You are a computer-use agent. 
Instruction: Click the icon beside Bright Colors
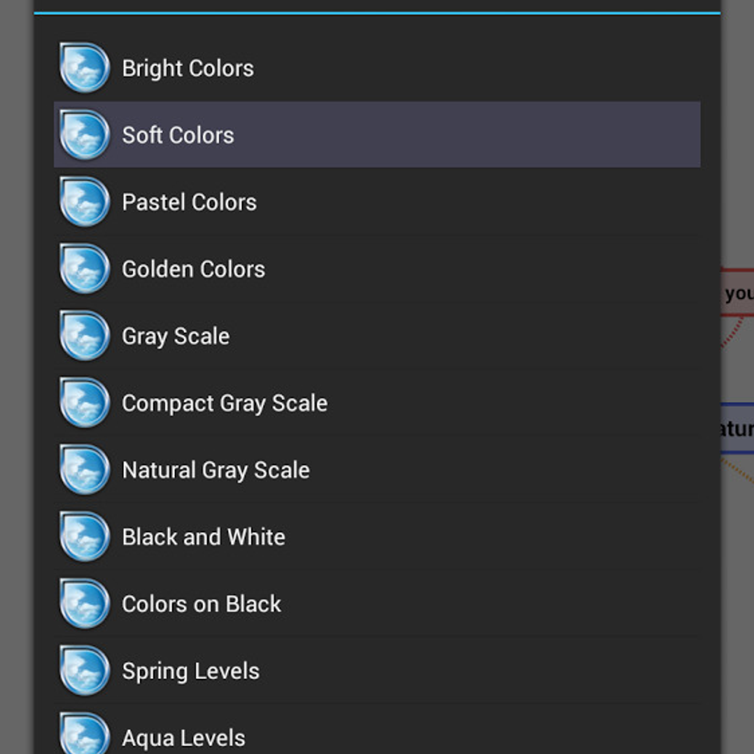[x=85, y=68]
